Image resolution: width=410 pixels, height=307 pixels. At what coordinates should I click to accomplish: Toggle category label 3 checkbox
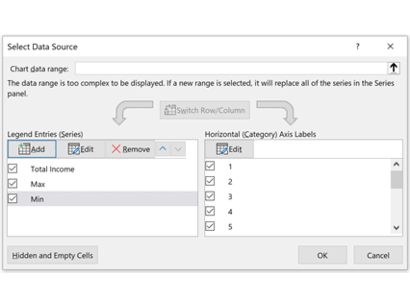210,196
